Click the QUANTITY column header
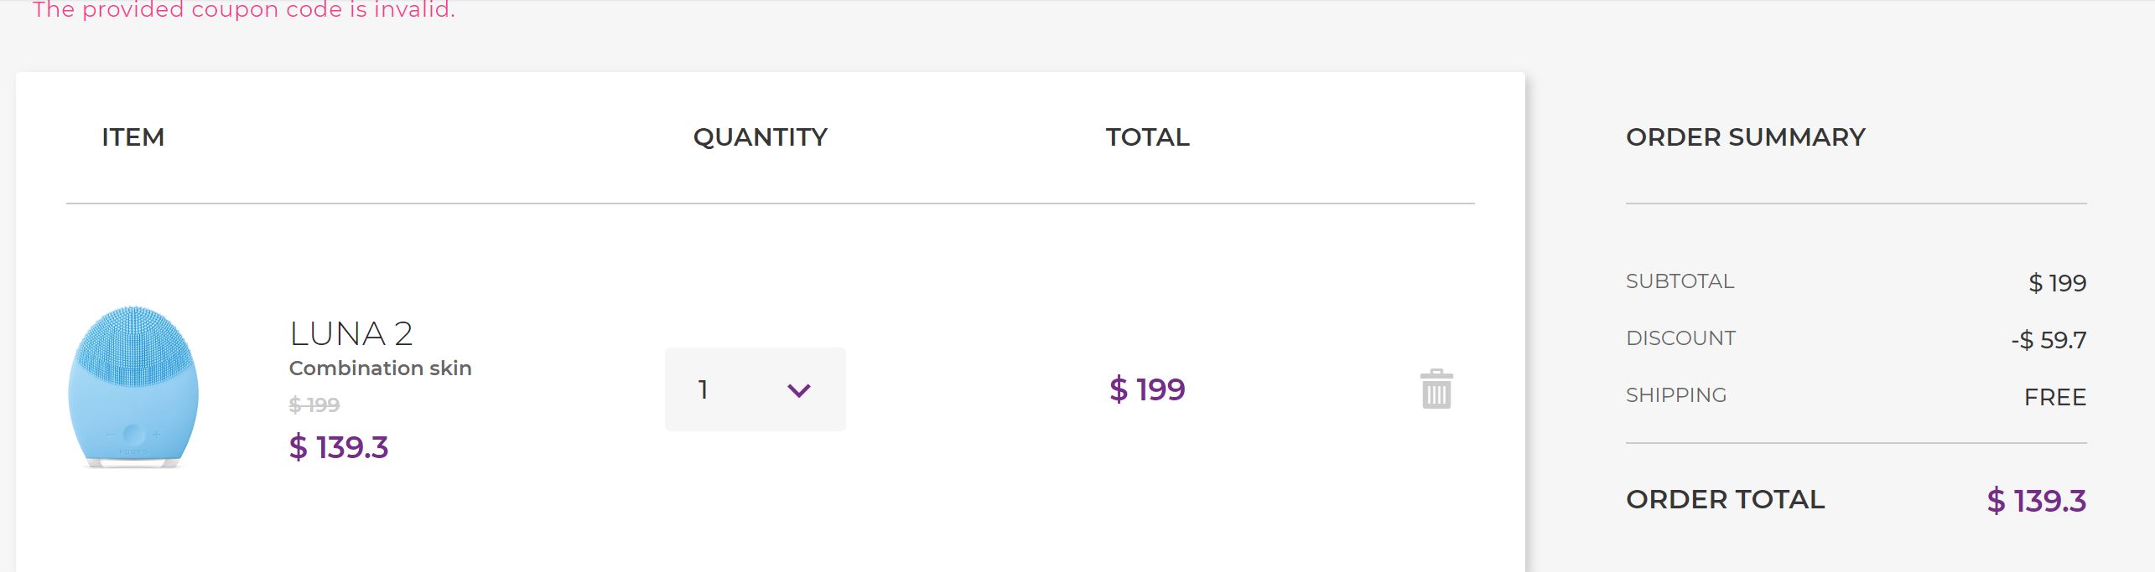The height and width of the screenshot is (572, 2155). click(x=760, y=137)
